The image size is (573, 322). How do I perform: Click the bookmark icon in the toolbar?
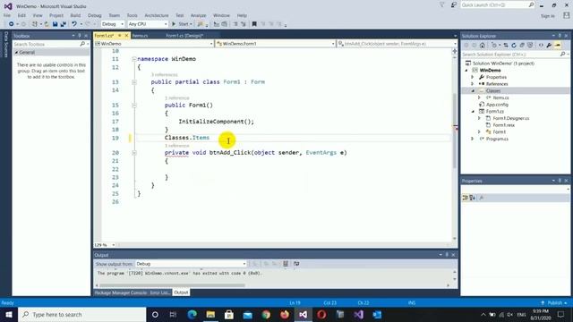254,24
